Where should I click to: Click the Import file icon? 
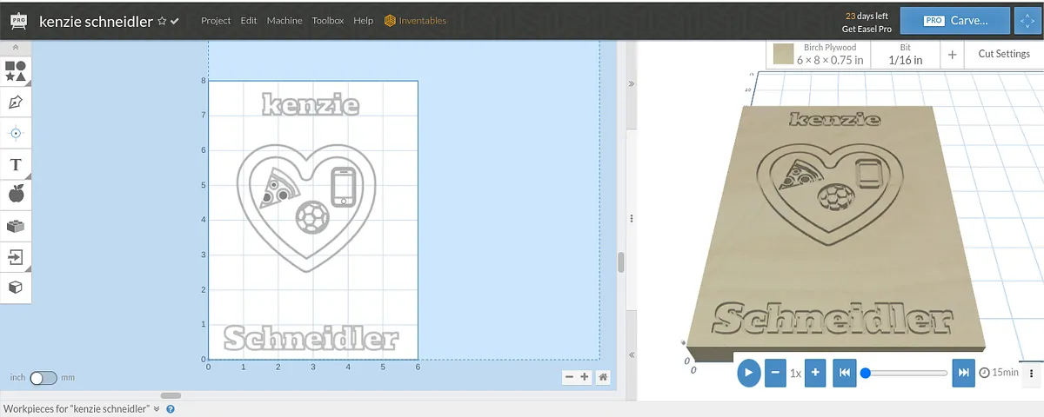pos(16,256)
